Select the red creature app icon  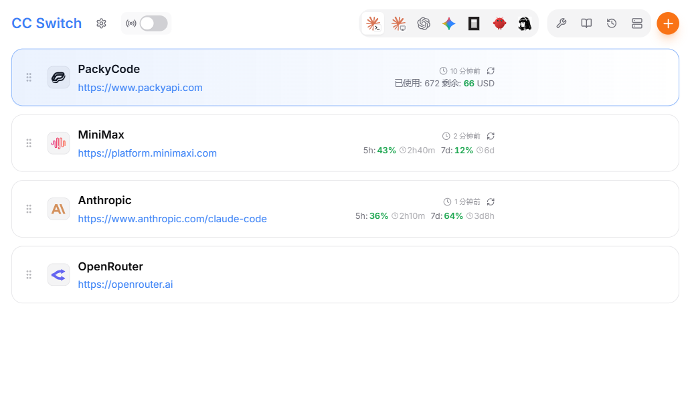499,23
